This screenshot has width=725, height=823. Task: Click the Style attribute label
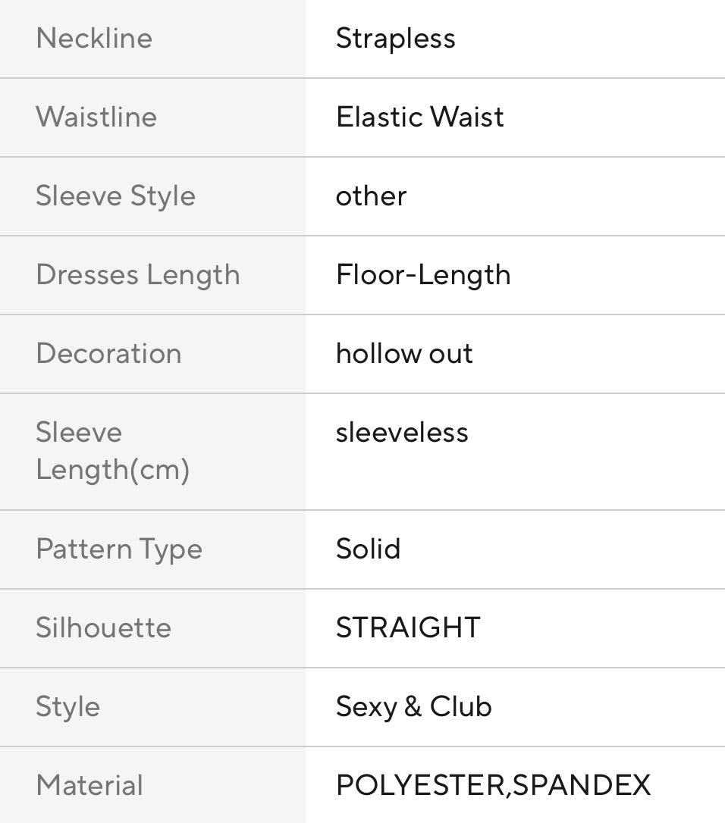[x=67, y=706]
